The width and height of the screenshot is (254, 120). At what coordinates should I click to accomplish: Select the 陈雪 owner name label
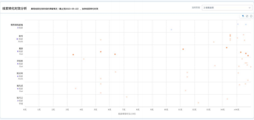[x=21, y=36]
